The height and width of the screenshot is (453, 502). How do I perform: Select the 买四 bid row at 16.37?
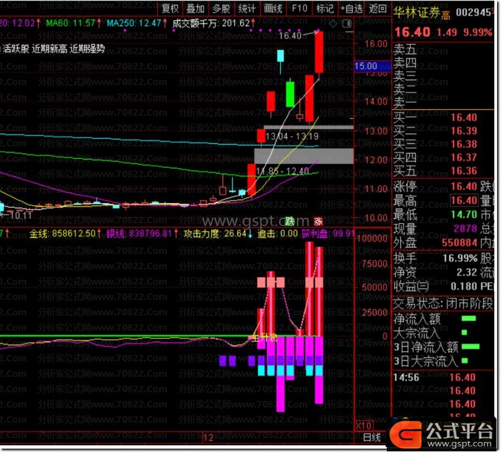443,157
